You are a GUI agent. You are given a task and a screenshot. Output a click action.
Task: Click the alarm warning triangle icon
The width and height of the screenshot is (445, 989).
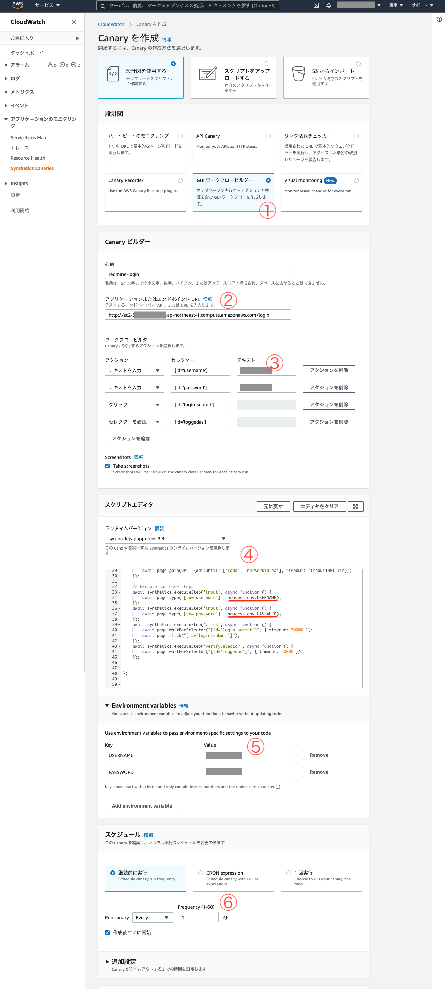(x=50, y=65)
